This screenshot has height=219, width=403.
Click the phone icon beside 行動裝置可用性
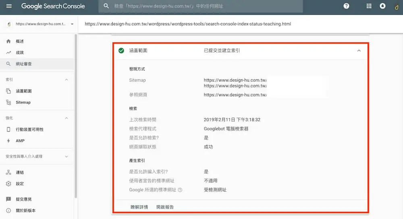8,129
